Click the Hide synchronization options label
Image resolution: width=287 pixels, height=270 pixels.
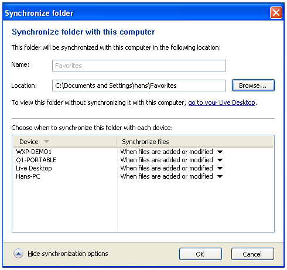tap(68, 254)
